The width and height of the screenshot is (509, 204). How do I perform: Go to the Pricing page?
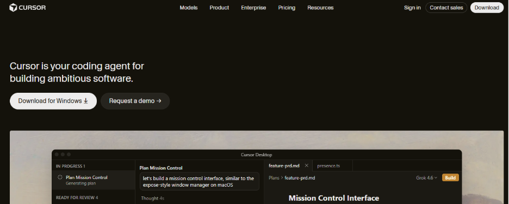coord(287,8)
